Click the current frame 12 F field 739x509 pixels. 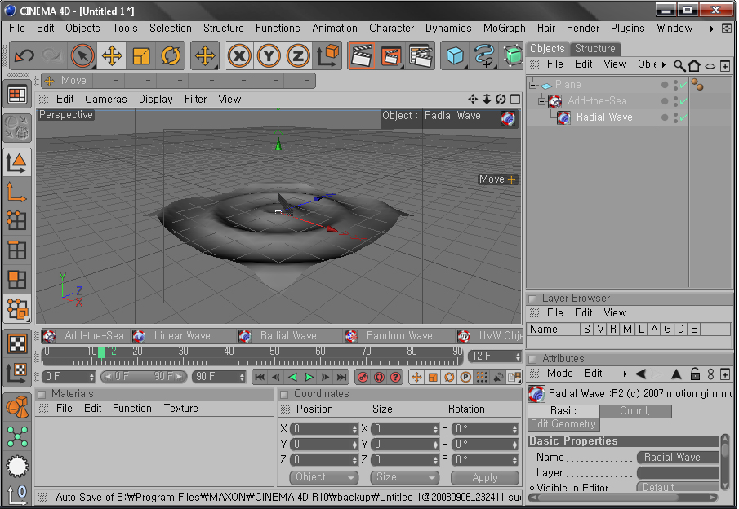495,356
